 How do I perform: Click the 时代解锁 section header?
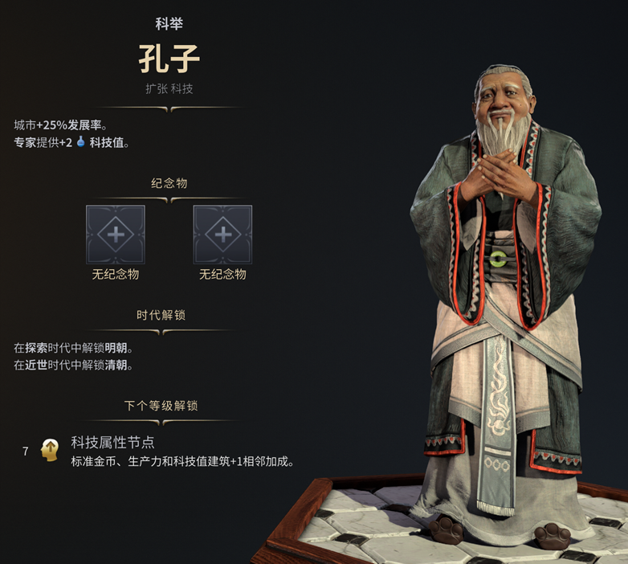point(161,315)
